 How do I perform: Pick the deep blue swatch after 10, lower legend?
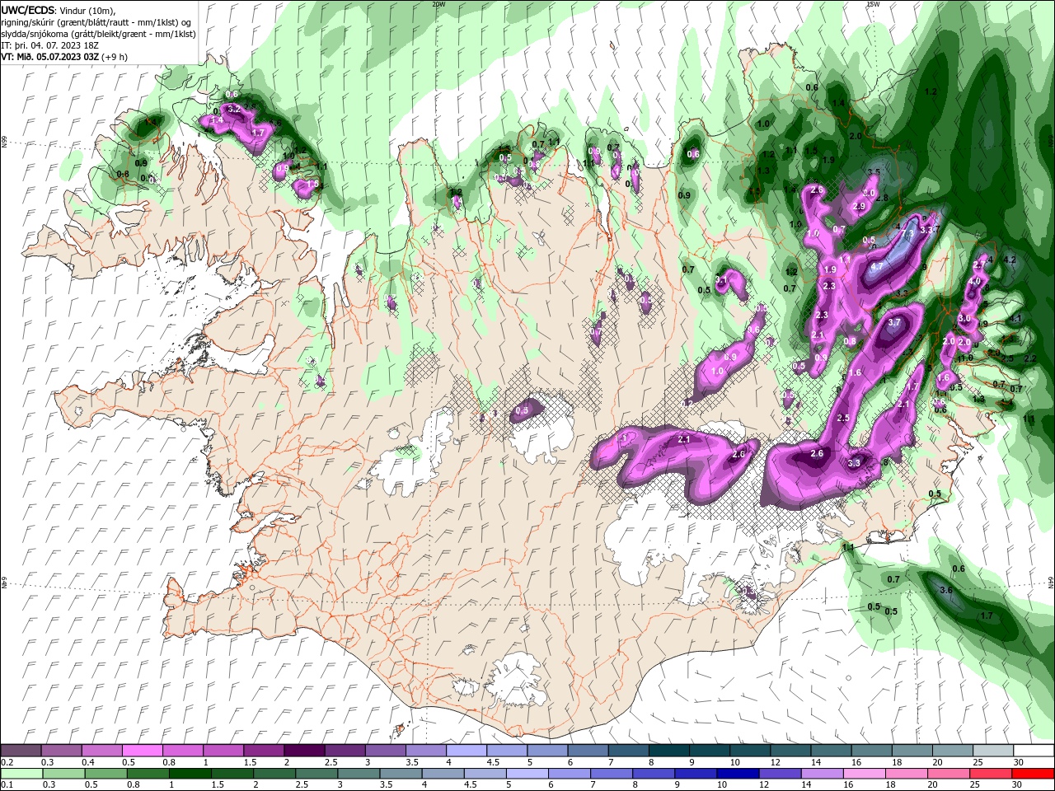coord(738,774)
